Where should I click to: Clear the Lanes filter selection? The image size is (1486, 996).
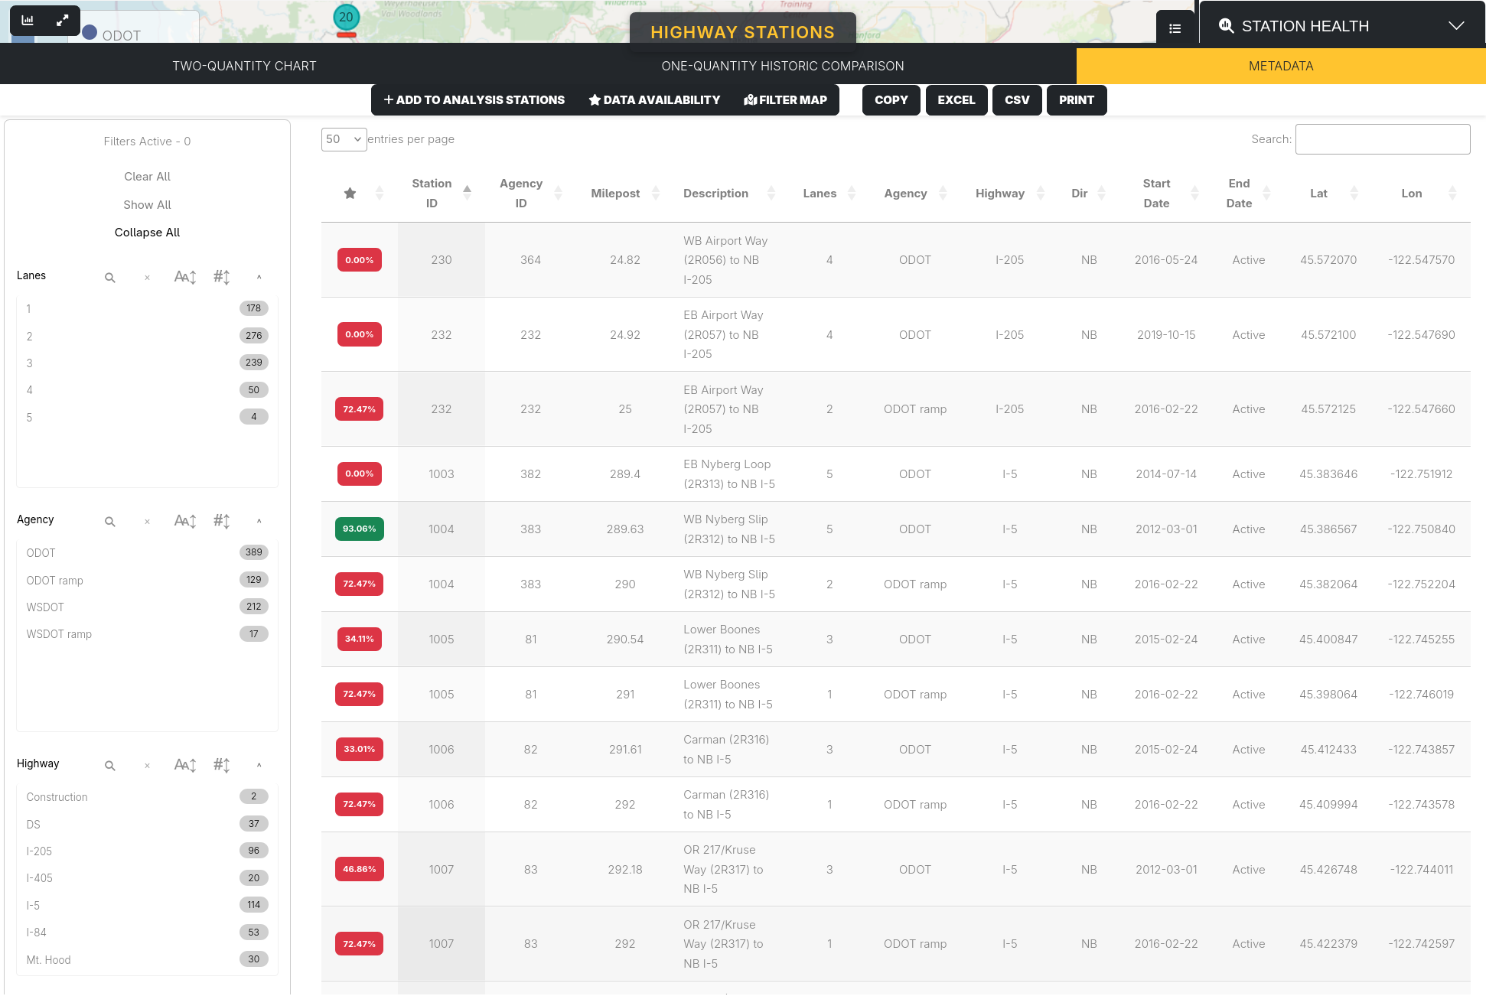coord(147,278)
